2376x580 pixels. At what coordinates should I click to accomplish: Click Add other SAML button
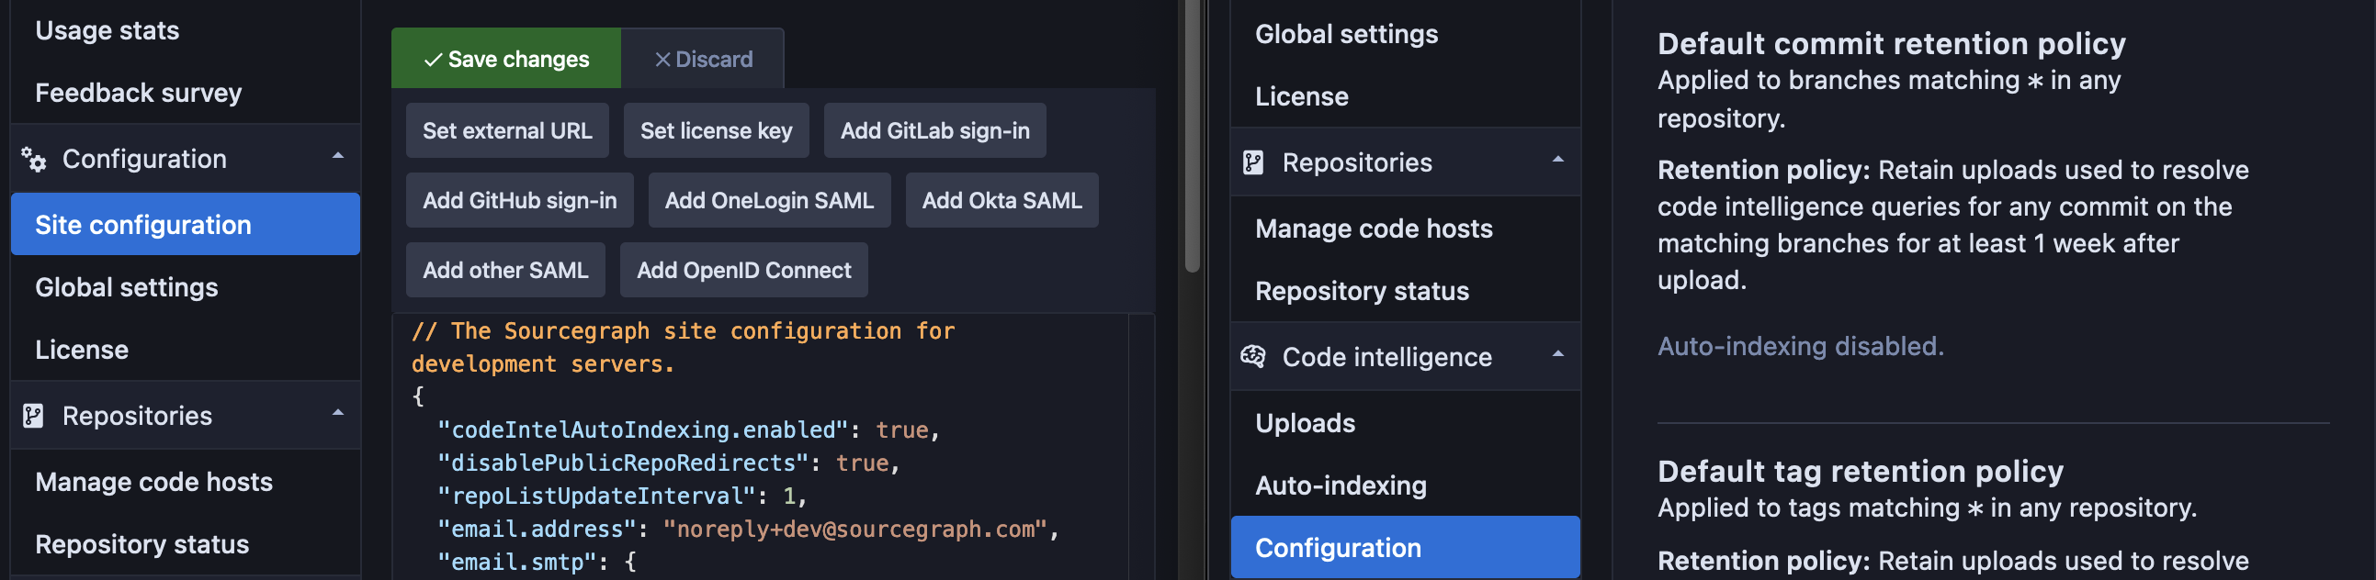[x=505, y=270]
